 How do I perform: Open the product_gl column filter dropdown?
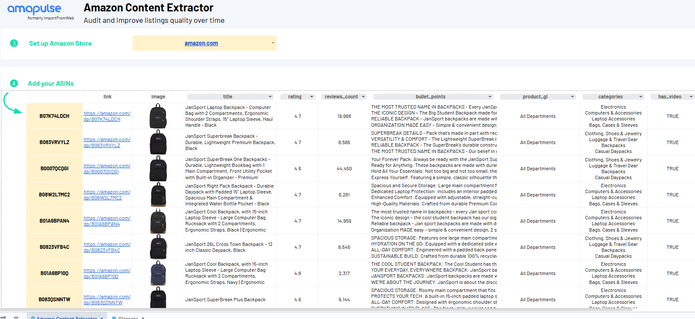click(x=573, y=97)
